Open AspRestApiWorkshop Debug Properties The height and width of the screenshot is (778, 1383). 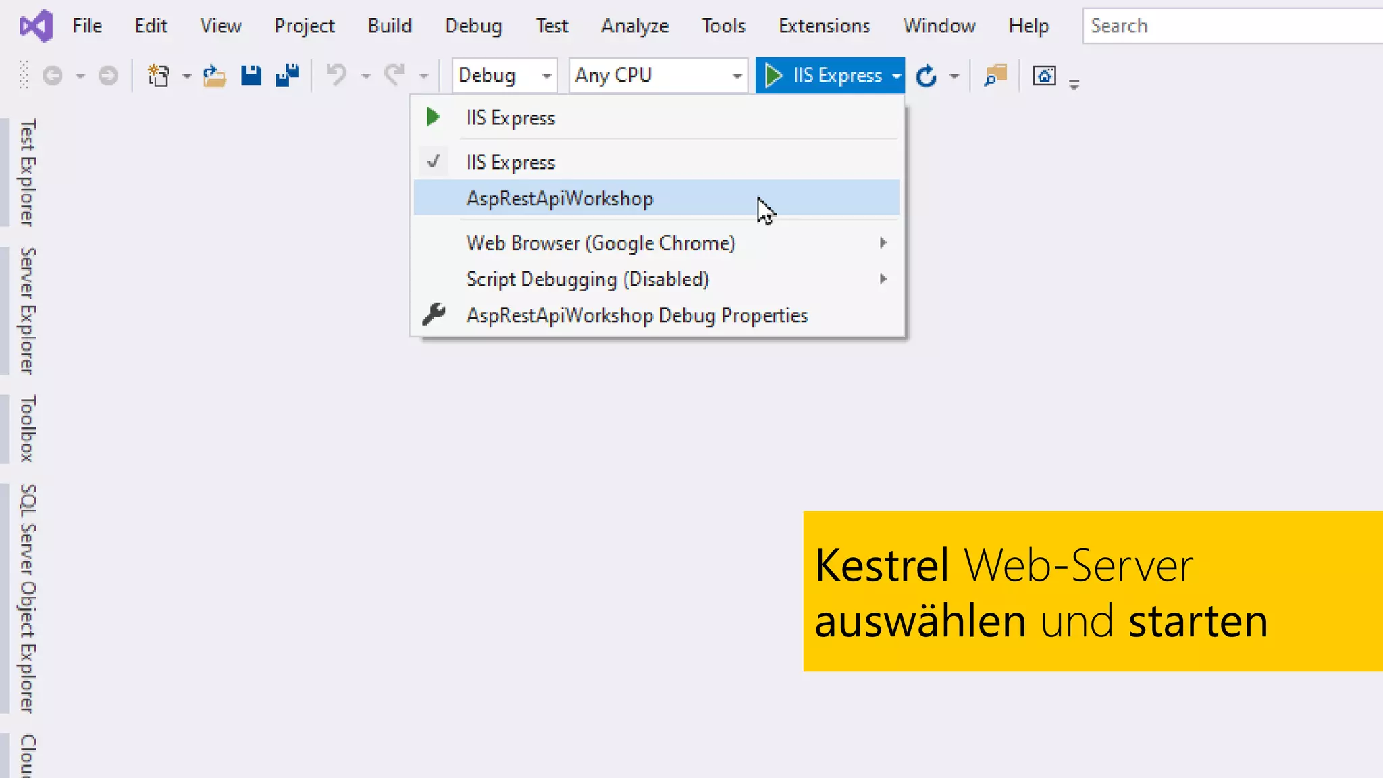point(656,315)
